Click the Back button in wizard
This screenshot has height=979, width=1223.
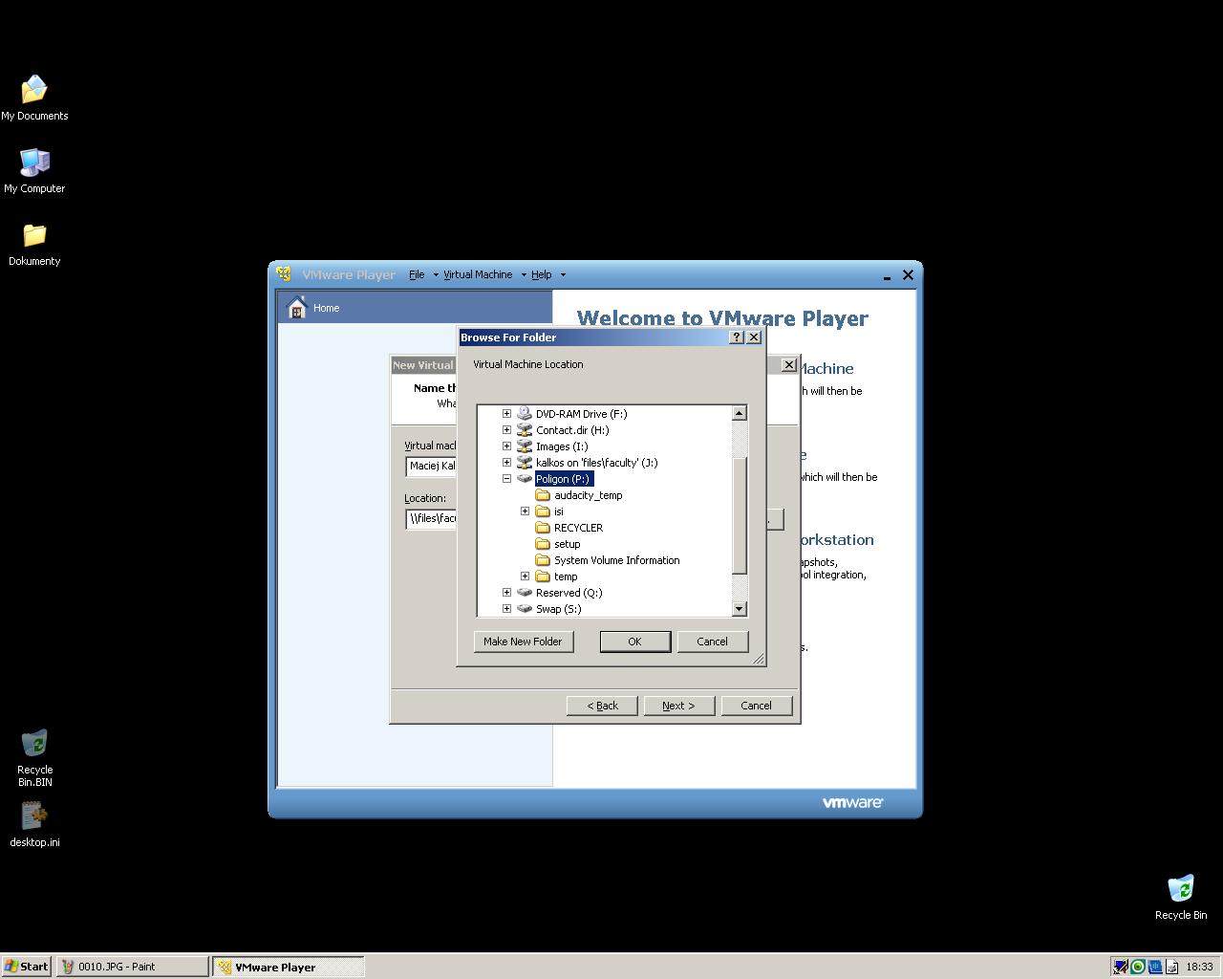(x=602, y=706)
